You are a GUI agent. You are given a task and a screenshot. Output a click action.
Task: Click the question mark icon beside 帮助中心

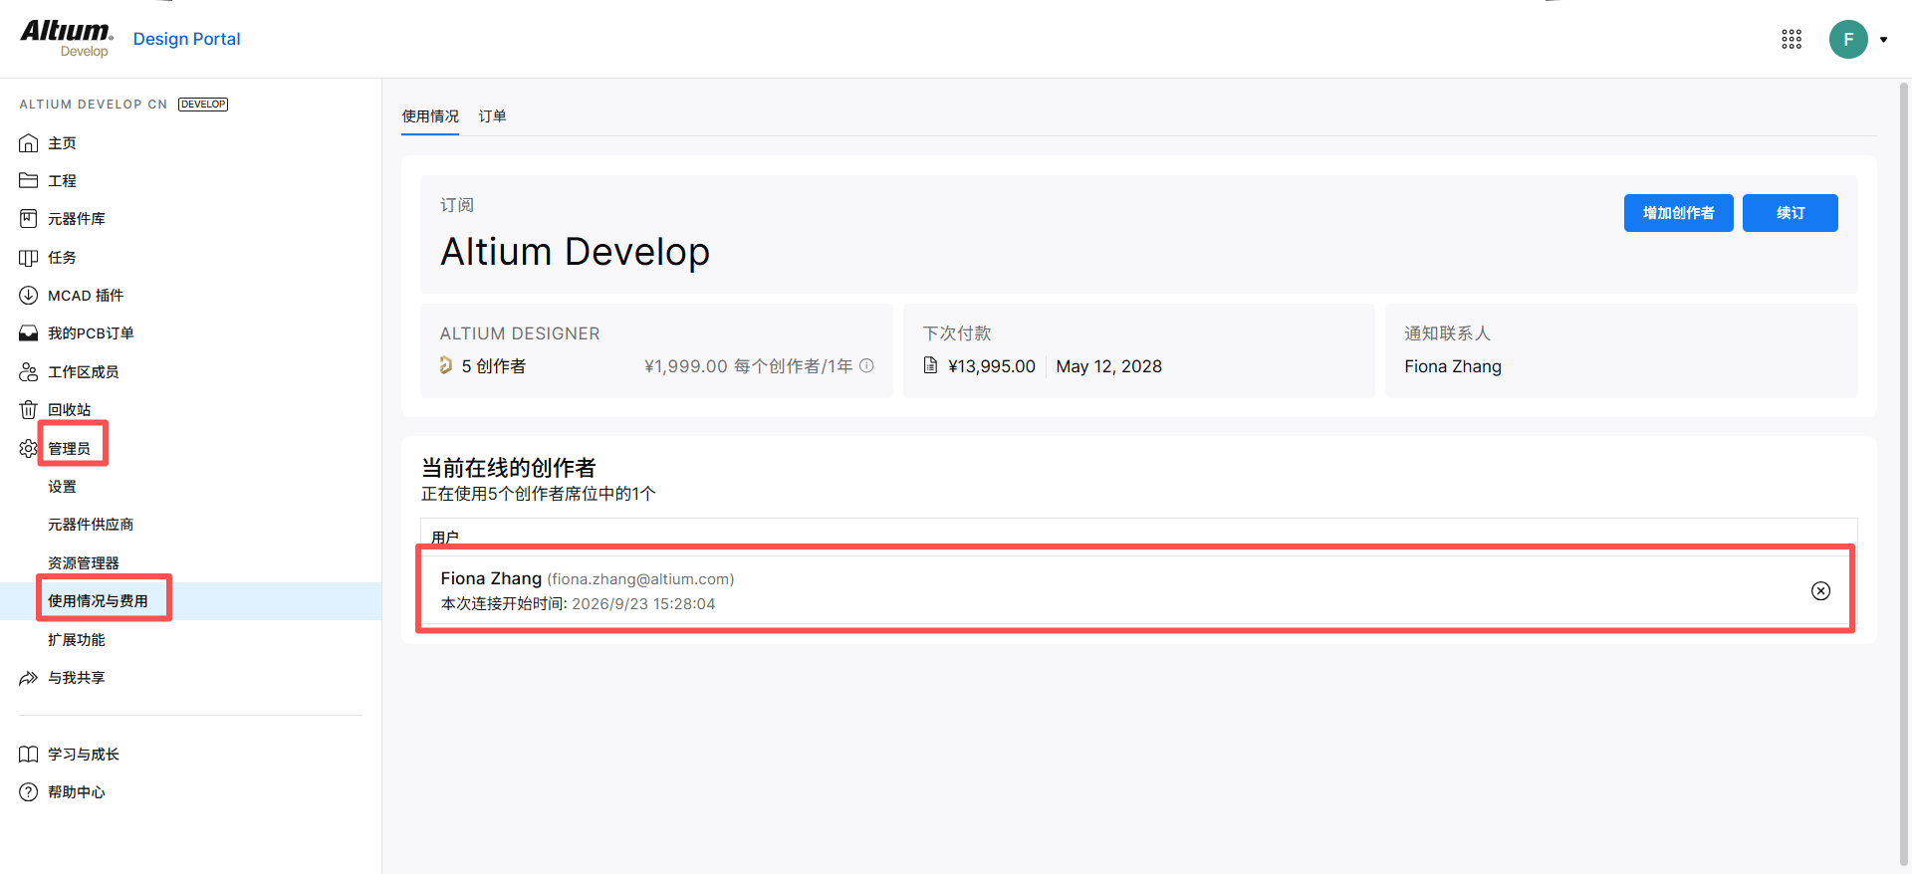(28, 792)
